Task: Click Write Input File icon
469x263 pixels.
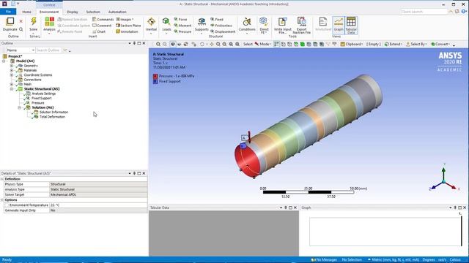Action: (282, 22)
